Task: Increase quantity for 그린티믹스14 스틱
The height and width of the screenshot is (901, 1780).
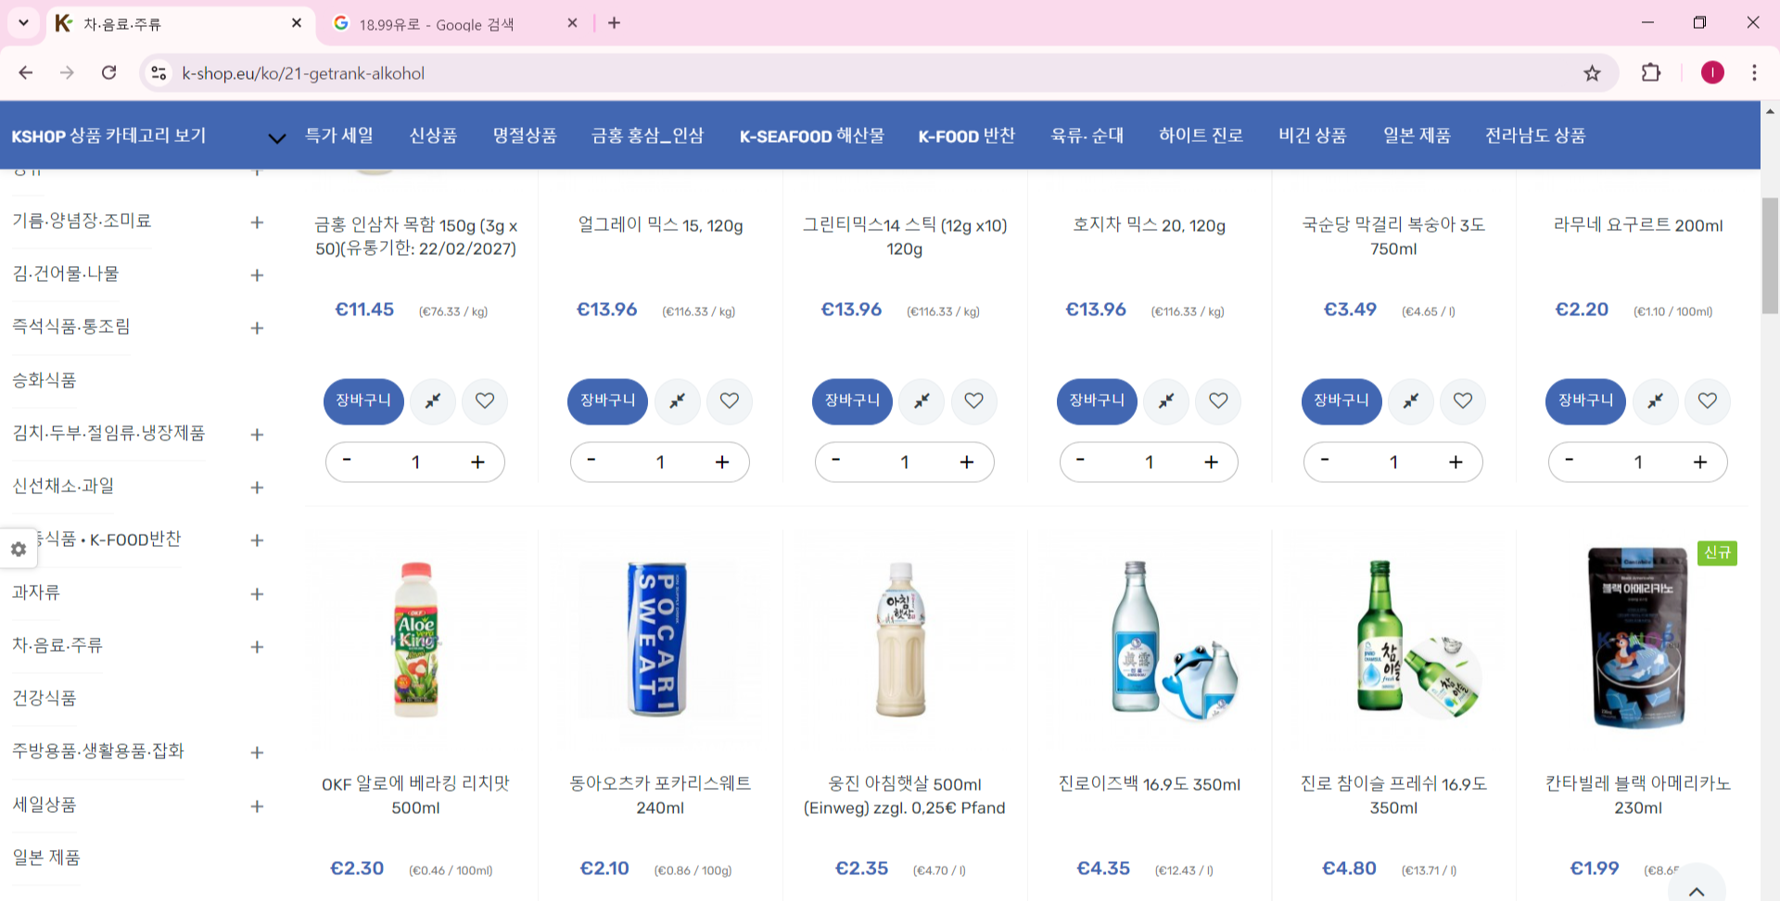Action: (x=967, y=462)
